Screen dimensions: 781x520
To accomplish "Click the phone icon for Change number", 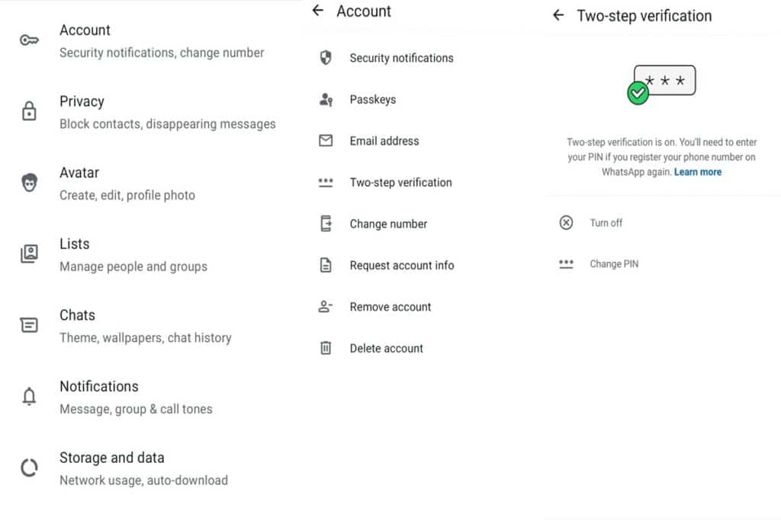I will 326,224.
